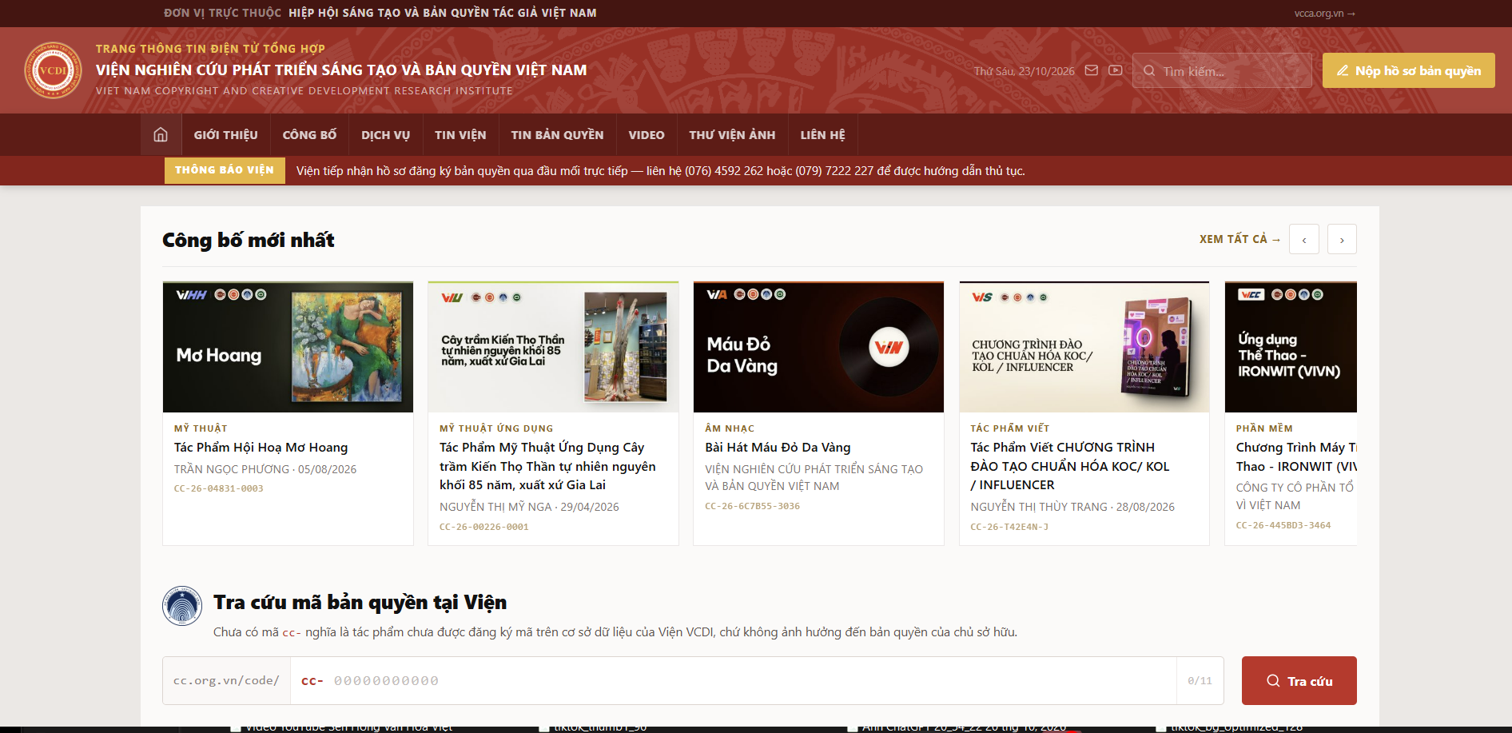The height and width of the screenshot is (733, 1512).
Task: Click the TÁC PHẨM VIẾT category label
Action: [1010, 428]
